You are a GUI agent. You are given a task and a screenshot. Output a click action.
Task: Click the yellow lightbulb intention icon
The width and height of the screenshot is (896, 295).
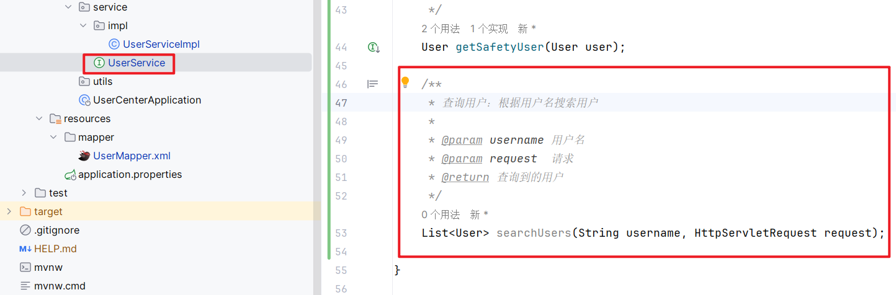[405, 82]
